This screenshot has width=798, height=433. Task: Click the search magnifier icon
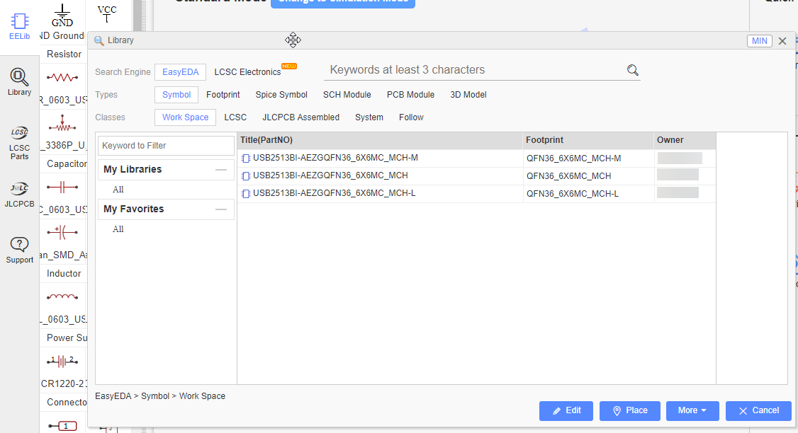[x=633, y=70]
